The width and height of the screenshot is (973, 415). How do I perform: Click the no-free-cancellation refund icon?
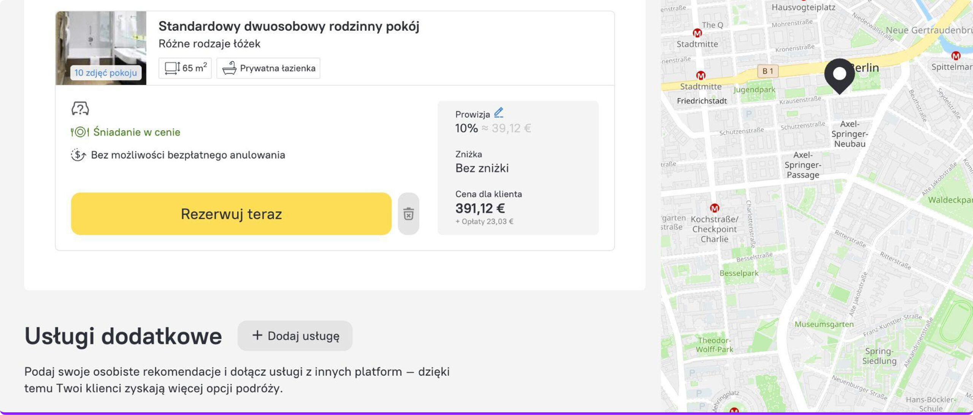(x=78, y=155)
